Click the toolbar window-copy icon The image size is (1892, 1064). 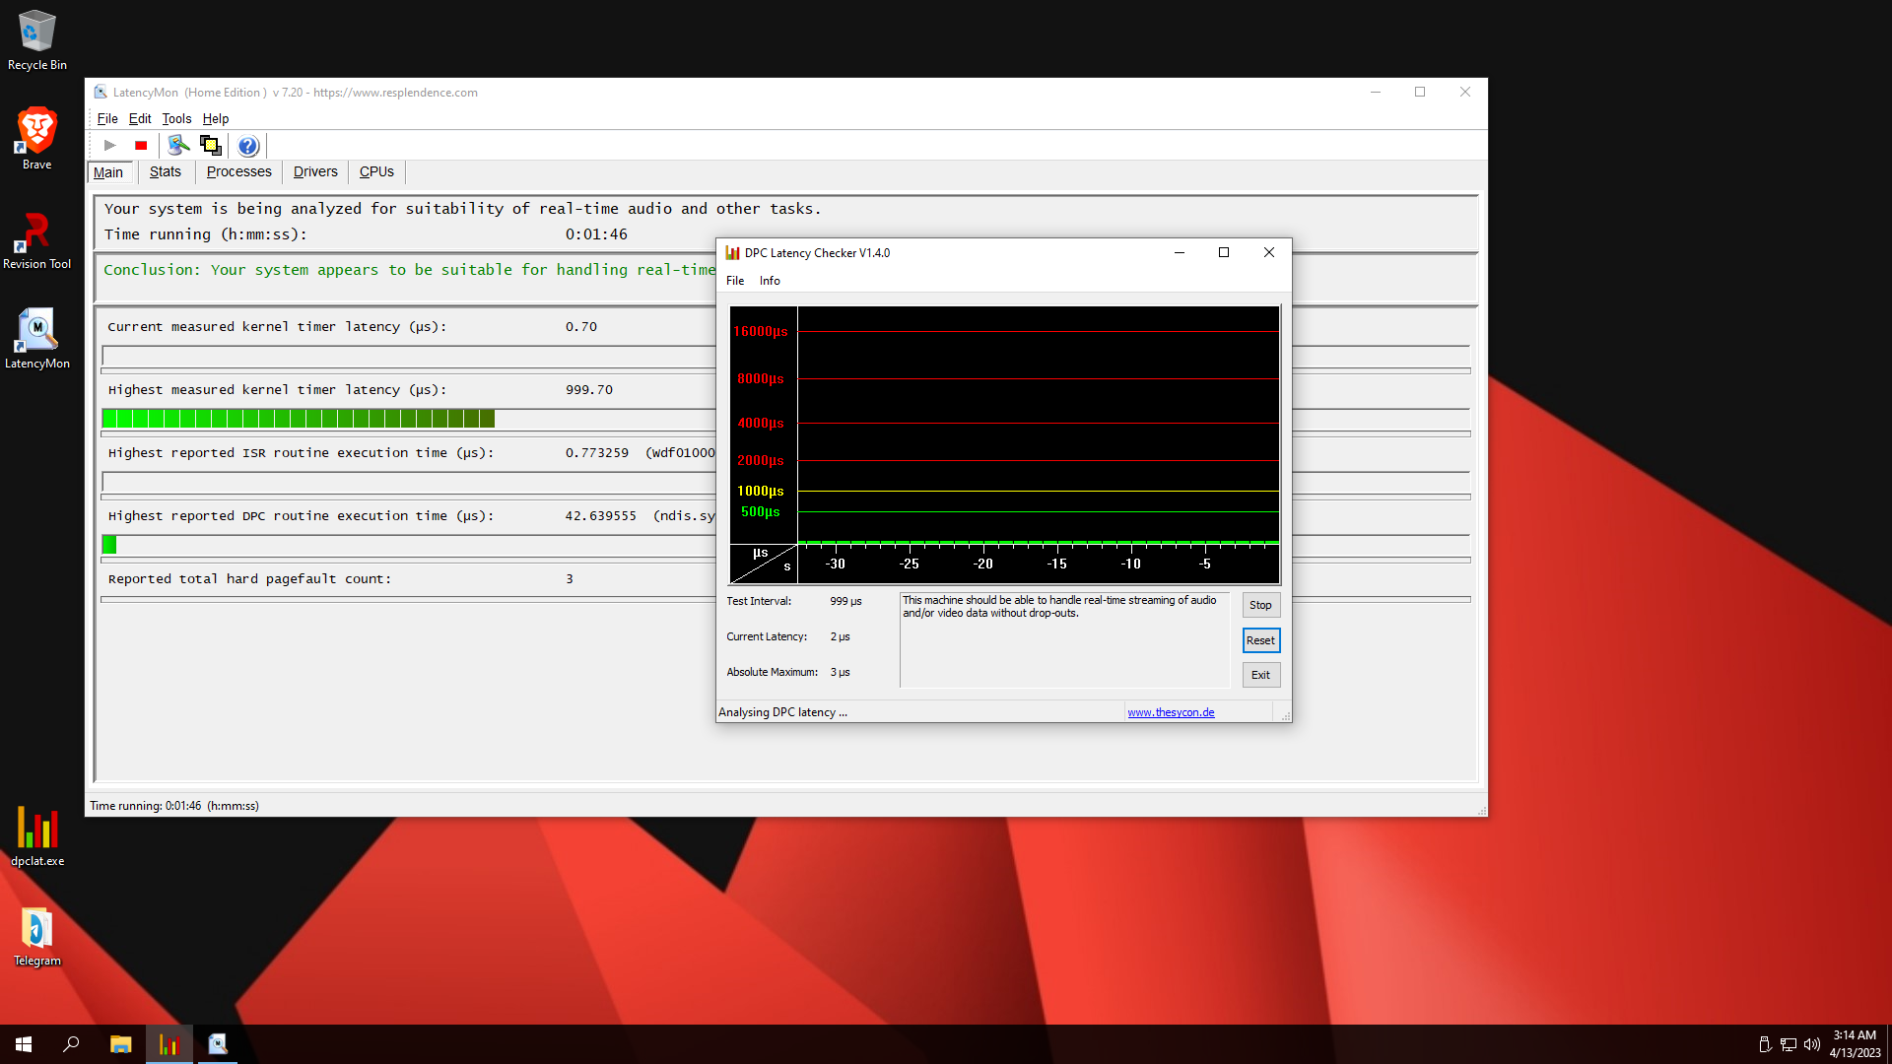(x=211, y=146)
